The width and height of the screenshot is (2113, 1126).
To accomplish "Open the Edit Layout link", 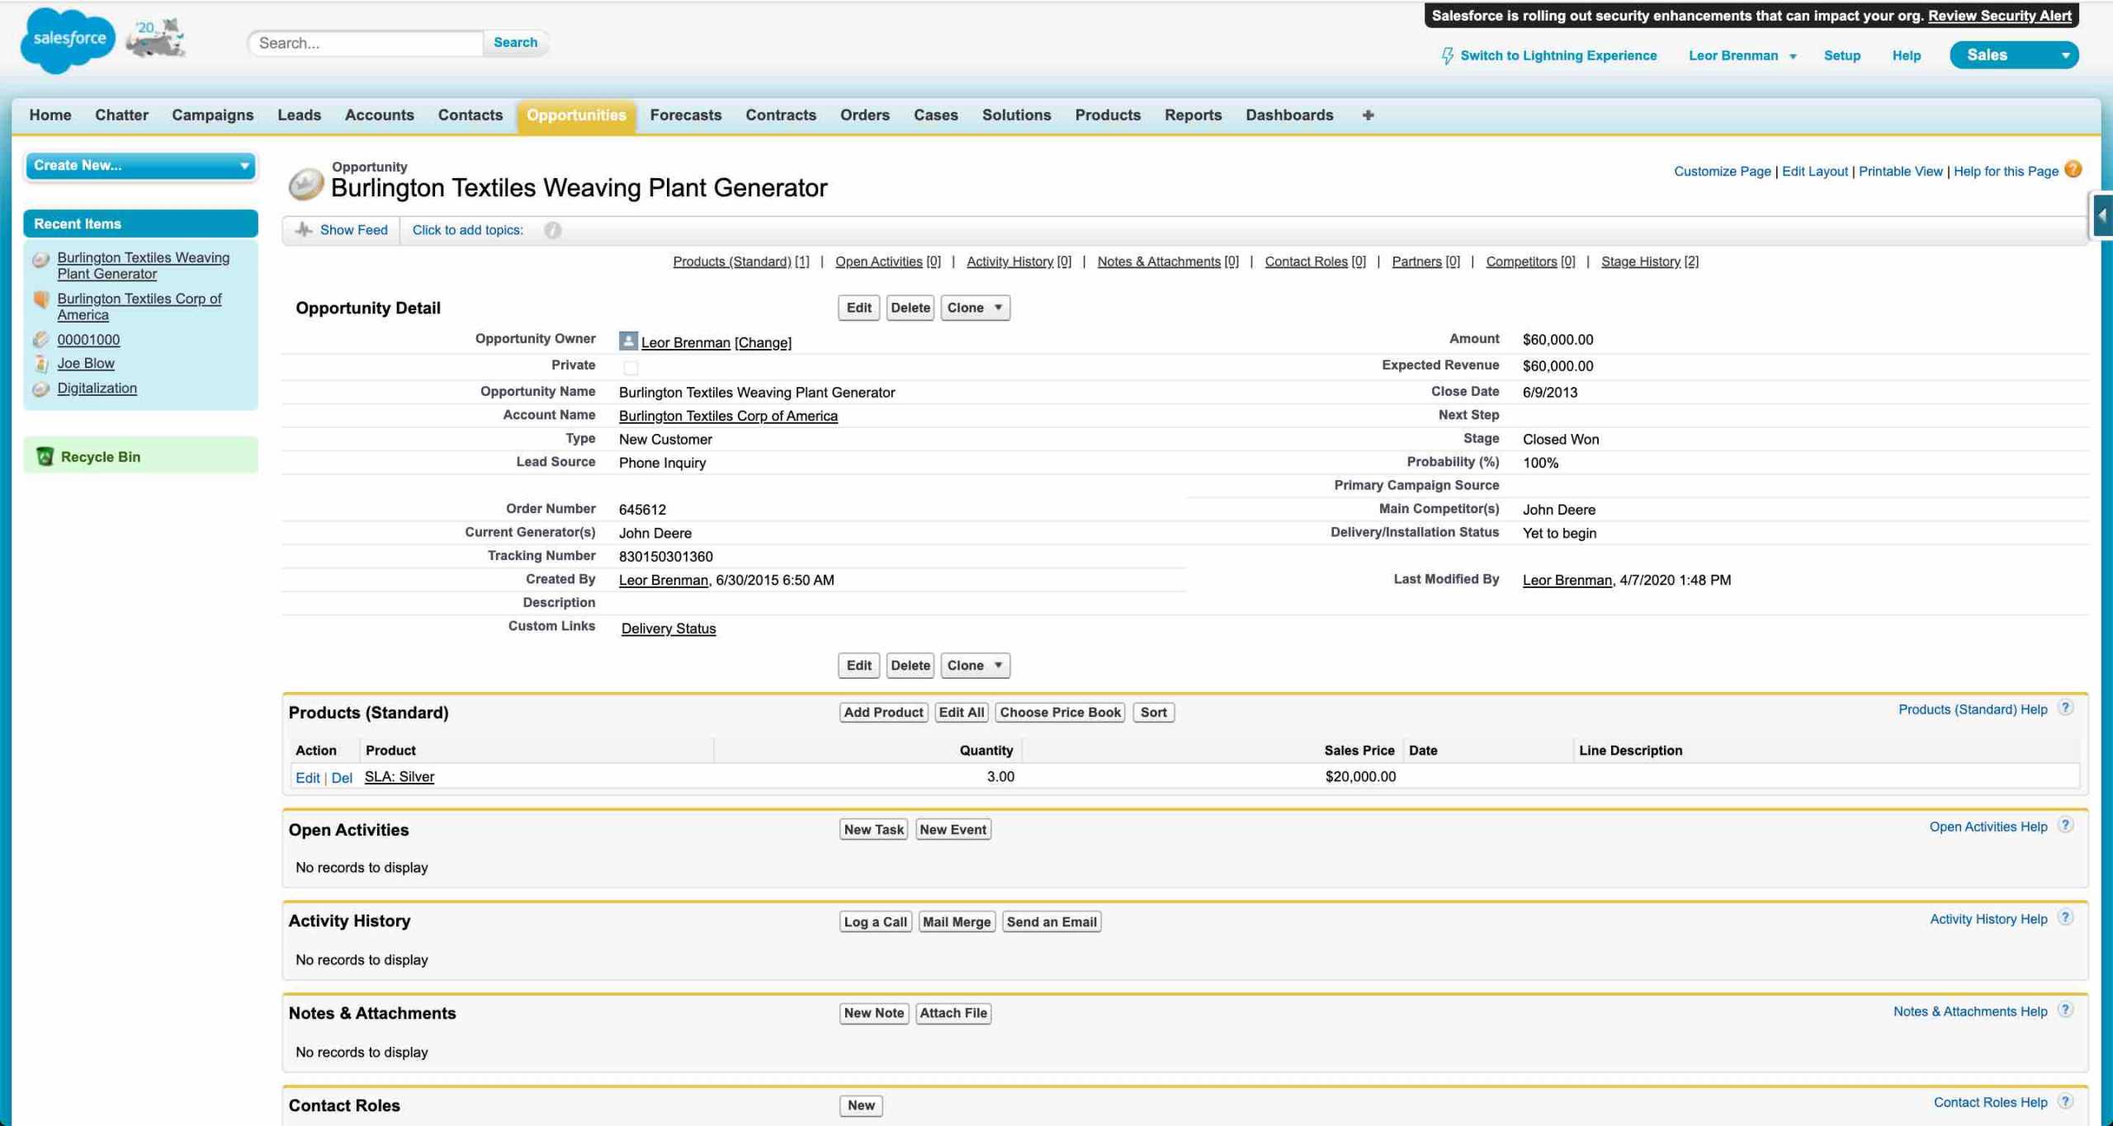I will point(1814,172).
